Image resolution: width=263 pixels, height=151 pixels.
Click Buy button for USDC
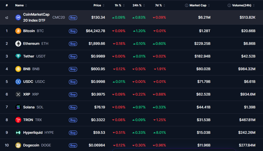[73, 82]
